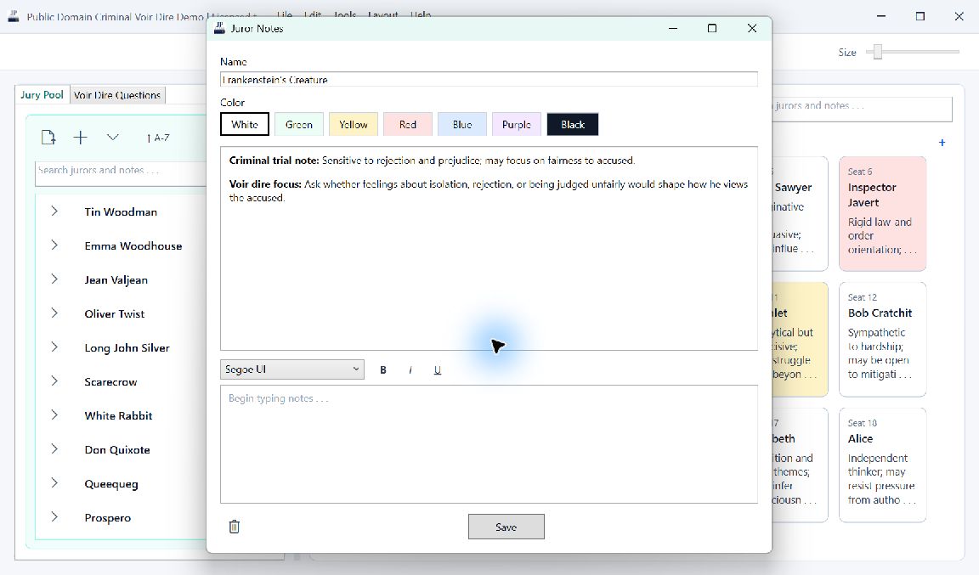
Task: Click the Jury Pool search jurors field
Action: [122, 172]
